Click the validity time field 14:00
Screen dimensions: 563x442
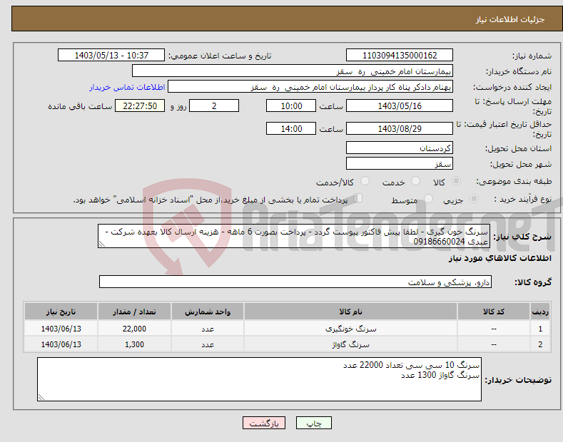click(x=291, y=128)
